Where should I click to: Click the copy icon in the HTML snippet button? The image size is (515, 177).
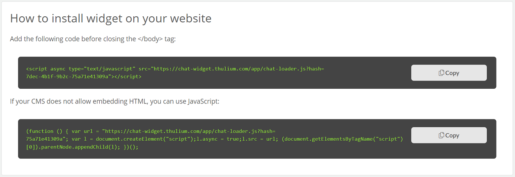point(441,73)
